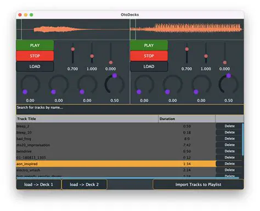Click right deck slider thumb at 0.000

coord(225,63)
